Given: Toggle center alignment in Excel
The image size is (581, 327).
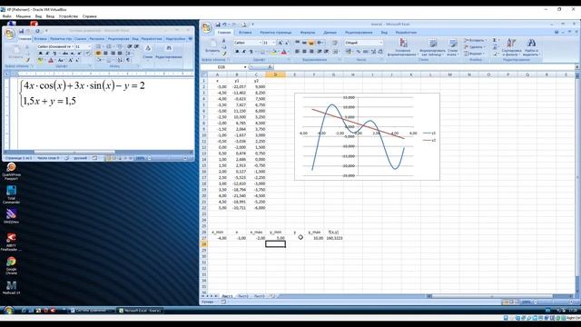Looking at the screenshot, I should (x=304, y=52).
